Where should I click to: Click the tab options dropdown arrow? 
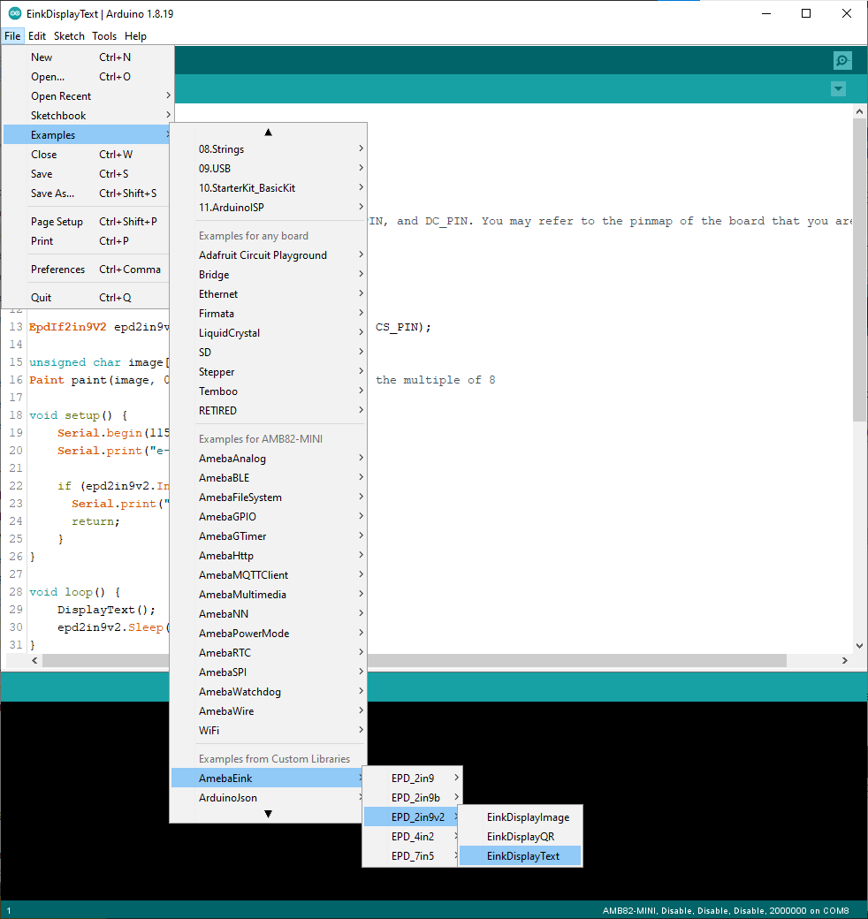[838, 89]
